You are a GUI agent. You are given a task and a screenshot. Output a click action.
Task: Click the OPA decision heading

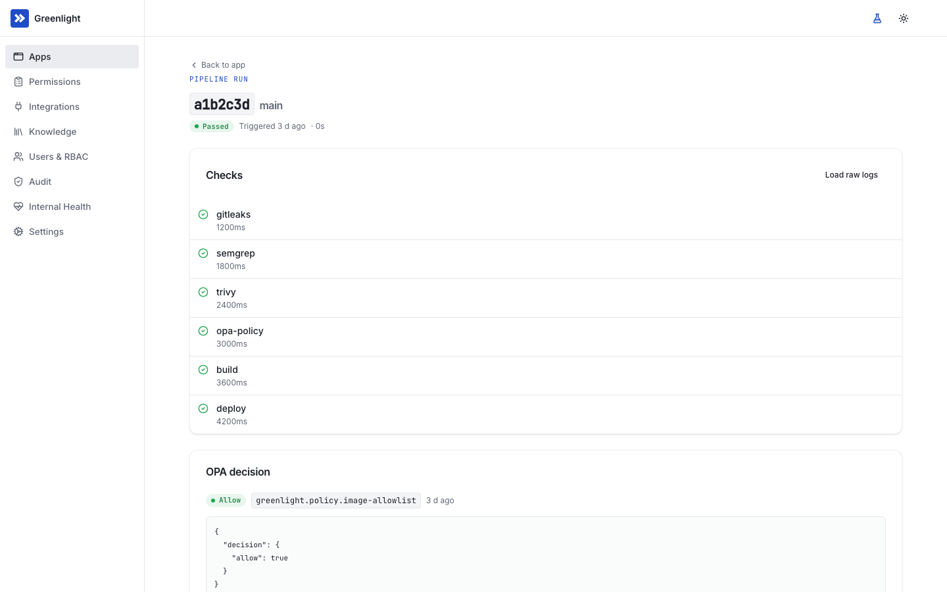(x=238, y=472)
